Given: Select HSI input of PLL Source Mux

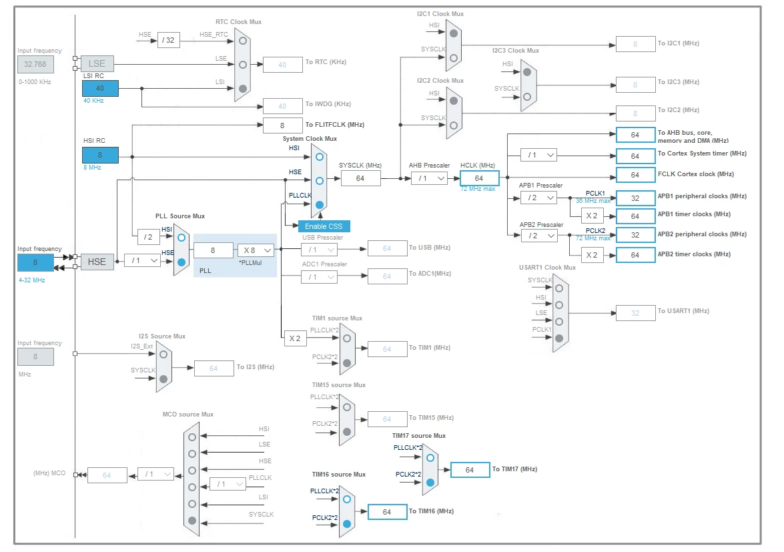Looking at the screenshot, I should pyautogui.click(x=181, y=238).
